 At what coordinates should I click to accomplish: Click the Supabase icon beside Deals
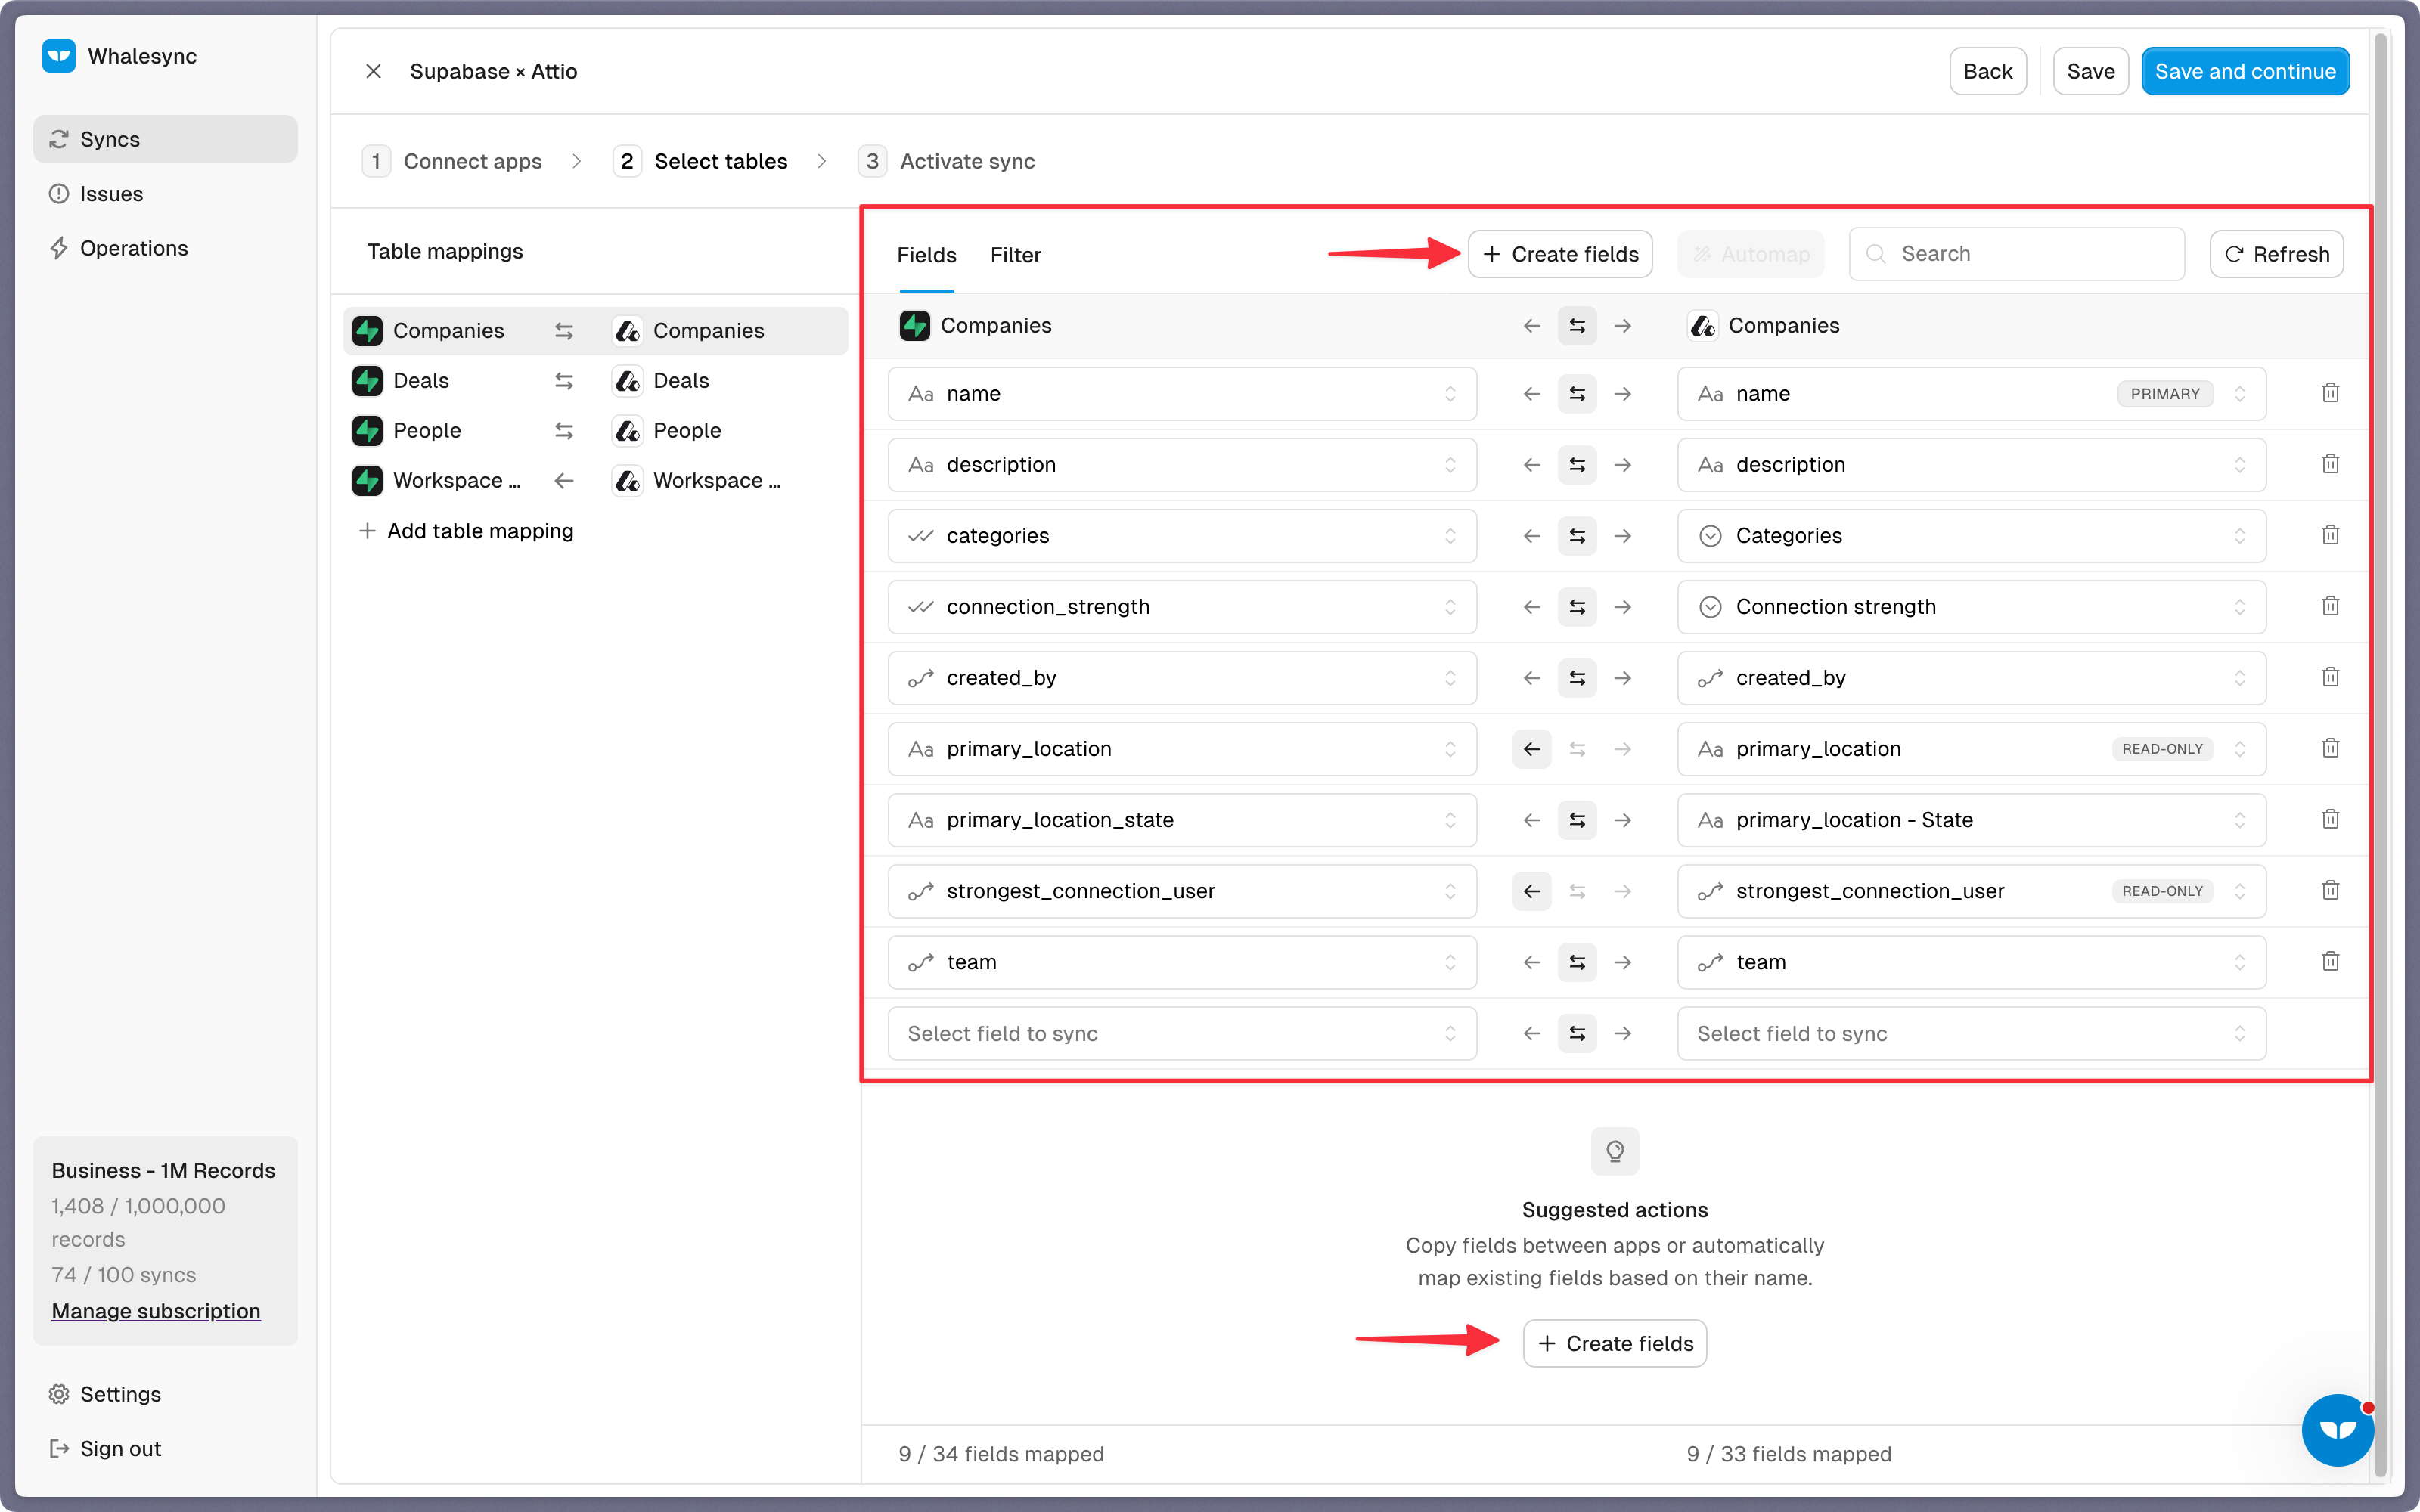pos(367,380)
